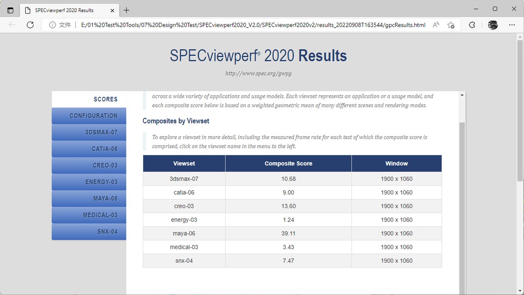Open the tab actions menu icon
524x295 pixels.
[10, 10]
